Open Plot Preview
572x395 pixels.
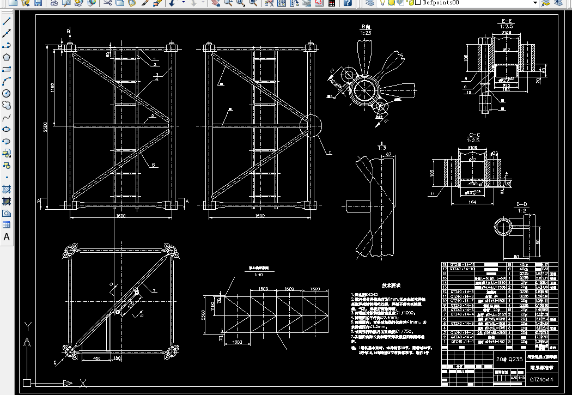click(x=66, y=3)
